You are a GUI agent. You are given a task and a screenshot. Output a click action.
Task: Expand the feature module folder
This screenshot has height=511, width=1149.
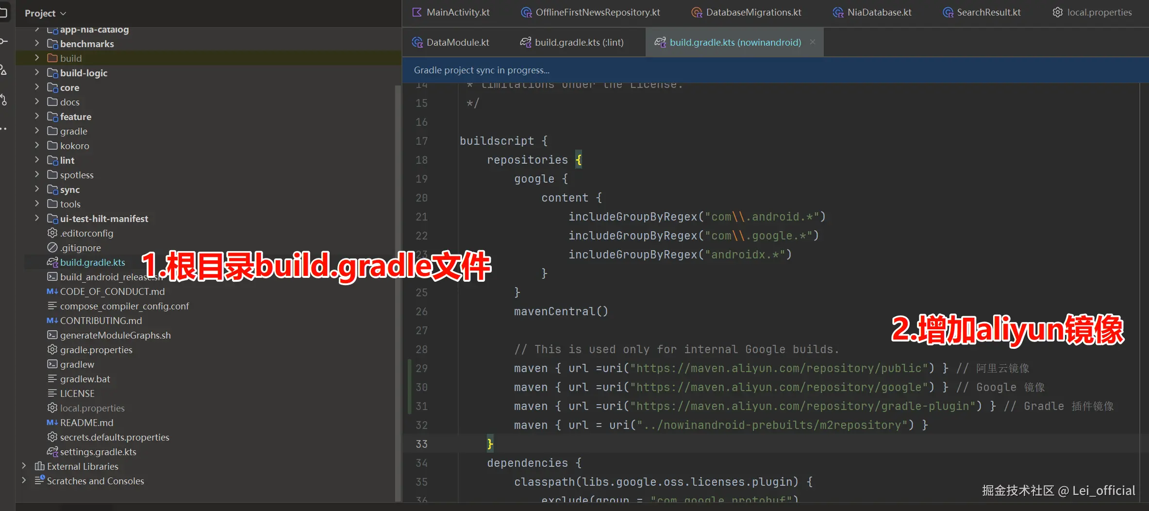pyautogui.click(x=37, y=116)
